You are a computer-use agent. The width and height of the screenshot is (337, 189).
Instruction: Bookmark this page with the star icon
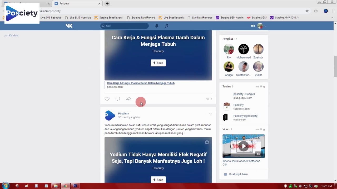tap(307, 11)
